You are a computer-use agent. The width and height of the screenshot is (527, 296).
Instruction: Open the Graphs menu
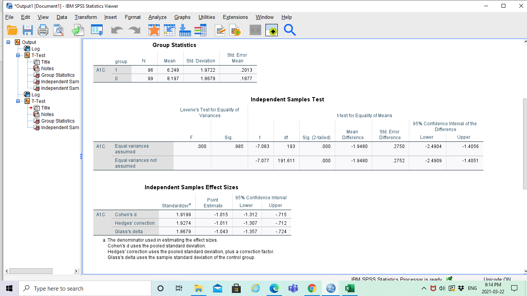coord(182,17)
